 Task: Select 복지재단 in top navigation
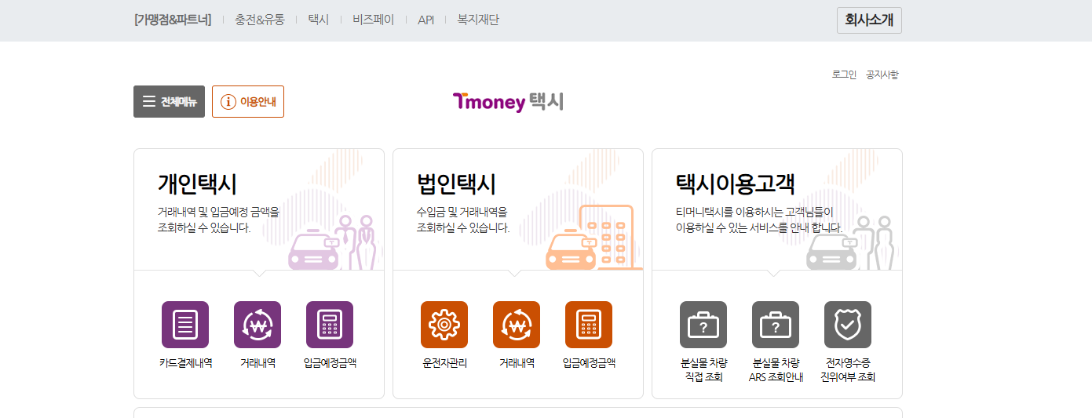click(x=478, y=20)
